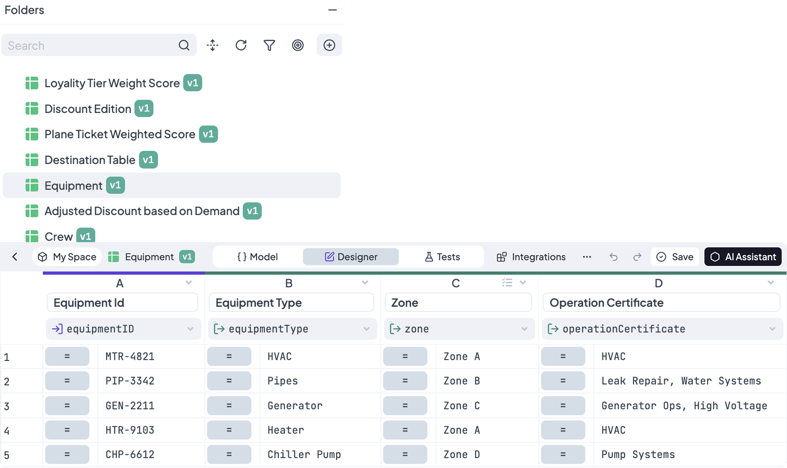Open the AI Assistant
787x468 pixels.
743,257
